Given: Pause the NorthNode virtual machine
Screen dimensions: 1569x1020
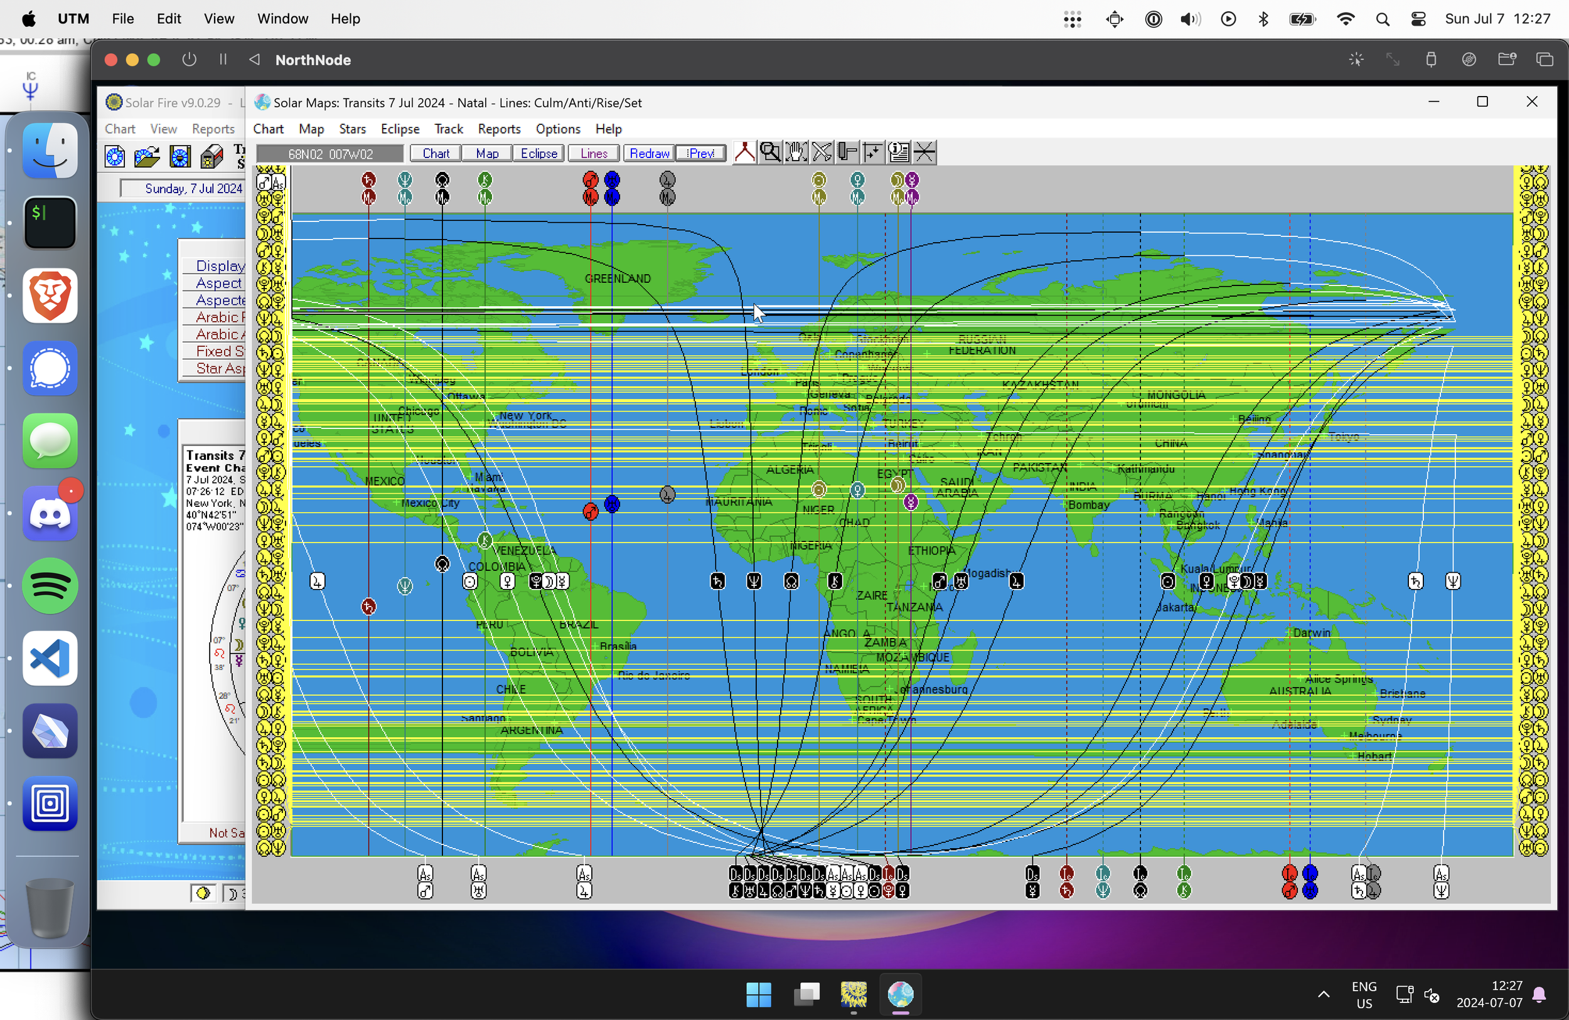Looking at the screenshot, I should [223, 60].
